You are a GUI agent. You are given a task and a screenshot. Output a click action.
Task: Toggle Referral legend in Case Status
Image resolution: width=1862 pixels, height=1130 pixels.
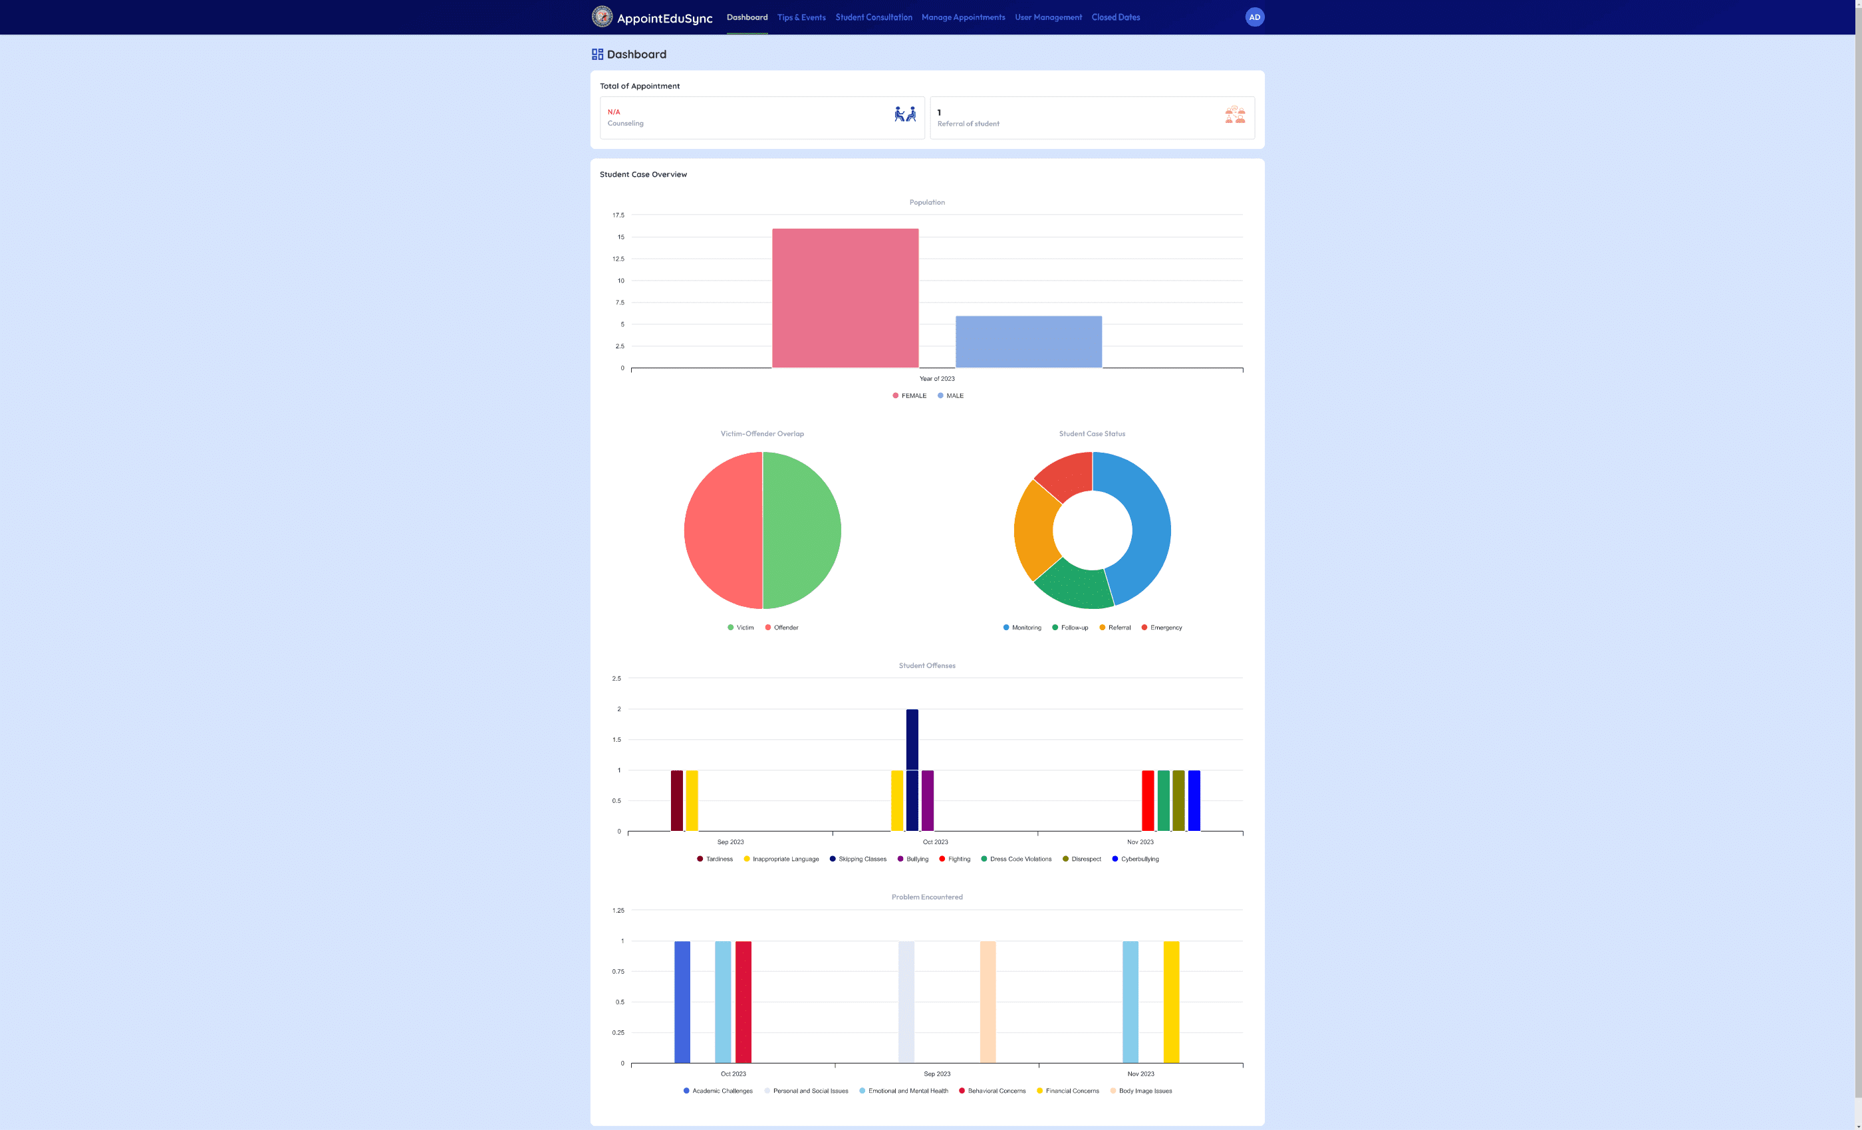1115,627
